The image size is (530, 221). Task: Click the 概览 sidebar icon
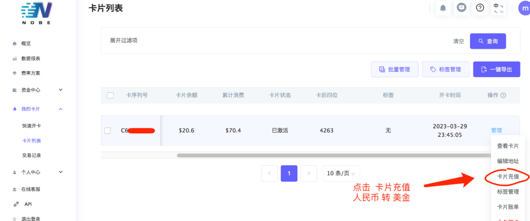tap(15, 44)
